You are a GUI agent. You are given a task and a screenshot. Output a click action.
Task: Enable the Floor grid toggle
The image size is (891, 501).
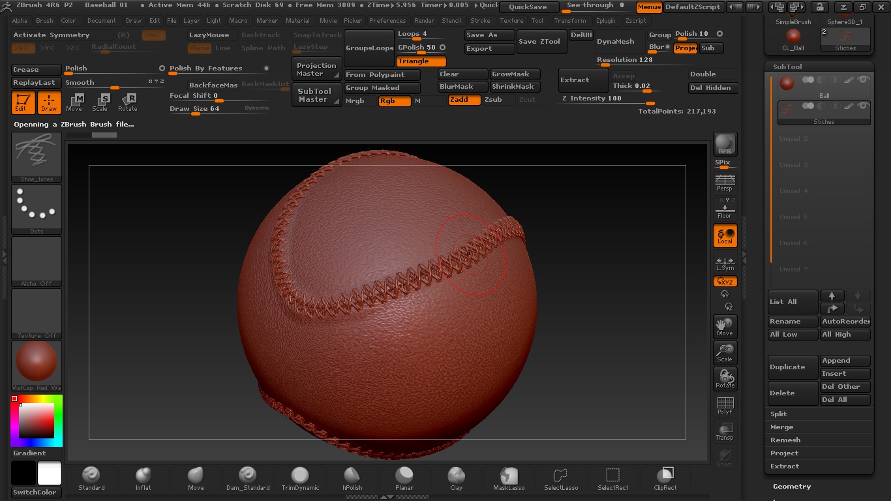tap(725, 209)
